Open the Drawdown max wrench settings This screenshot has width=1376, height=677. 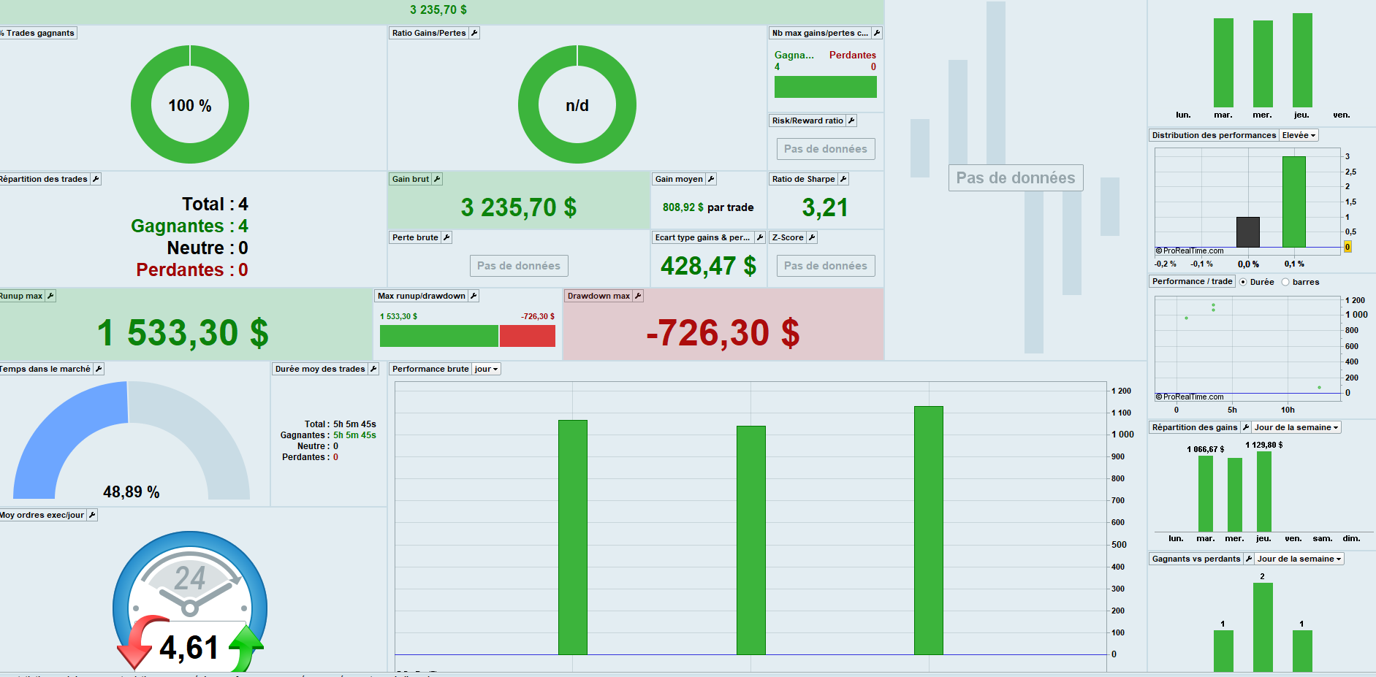638,296
